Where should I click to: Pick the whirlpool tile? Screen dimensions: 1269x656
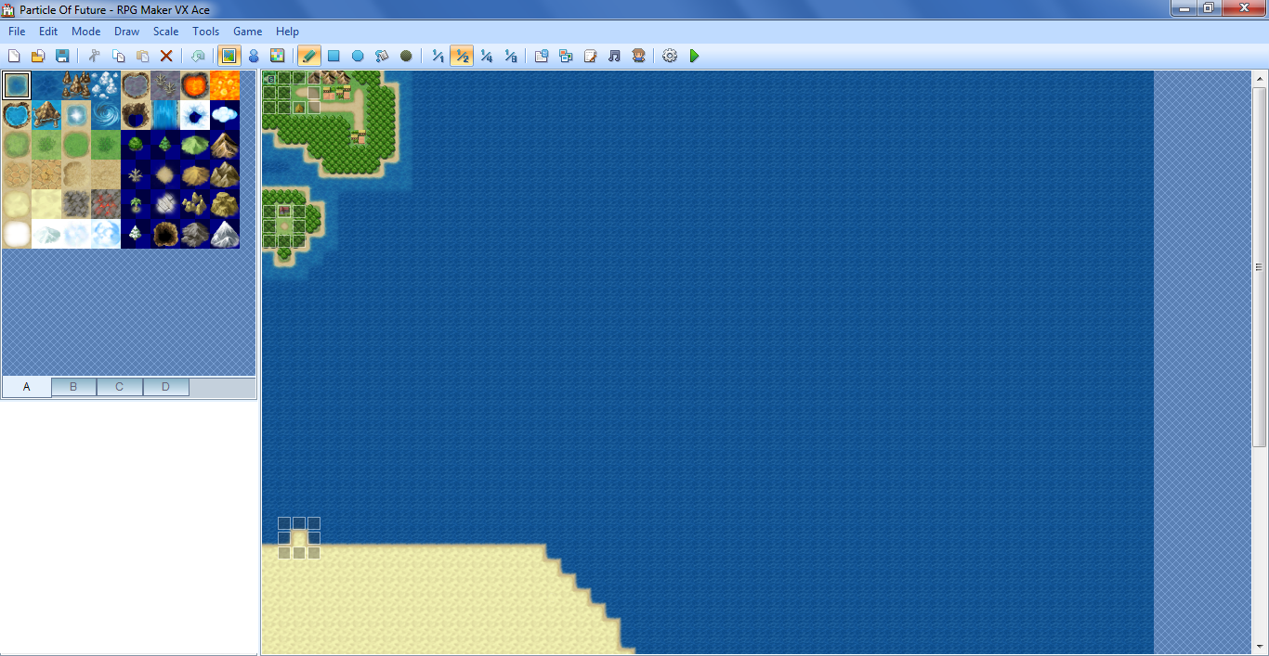tap(106, 115)
